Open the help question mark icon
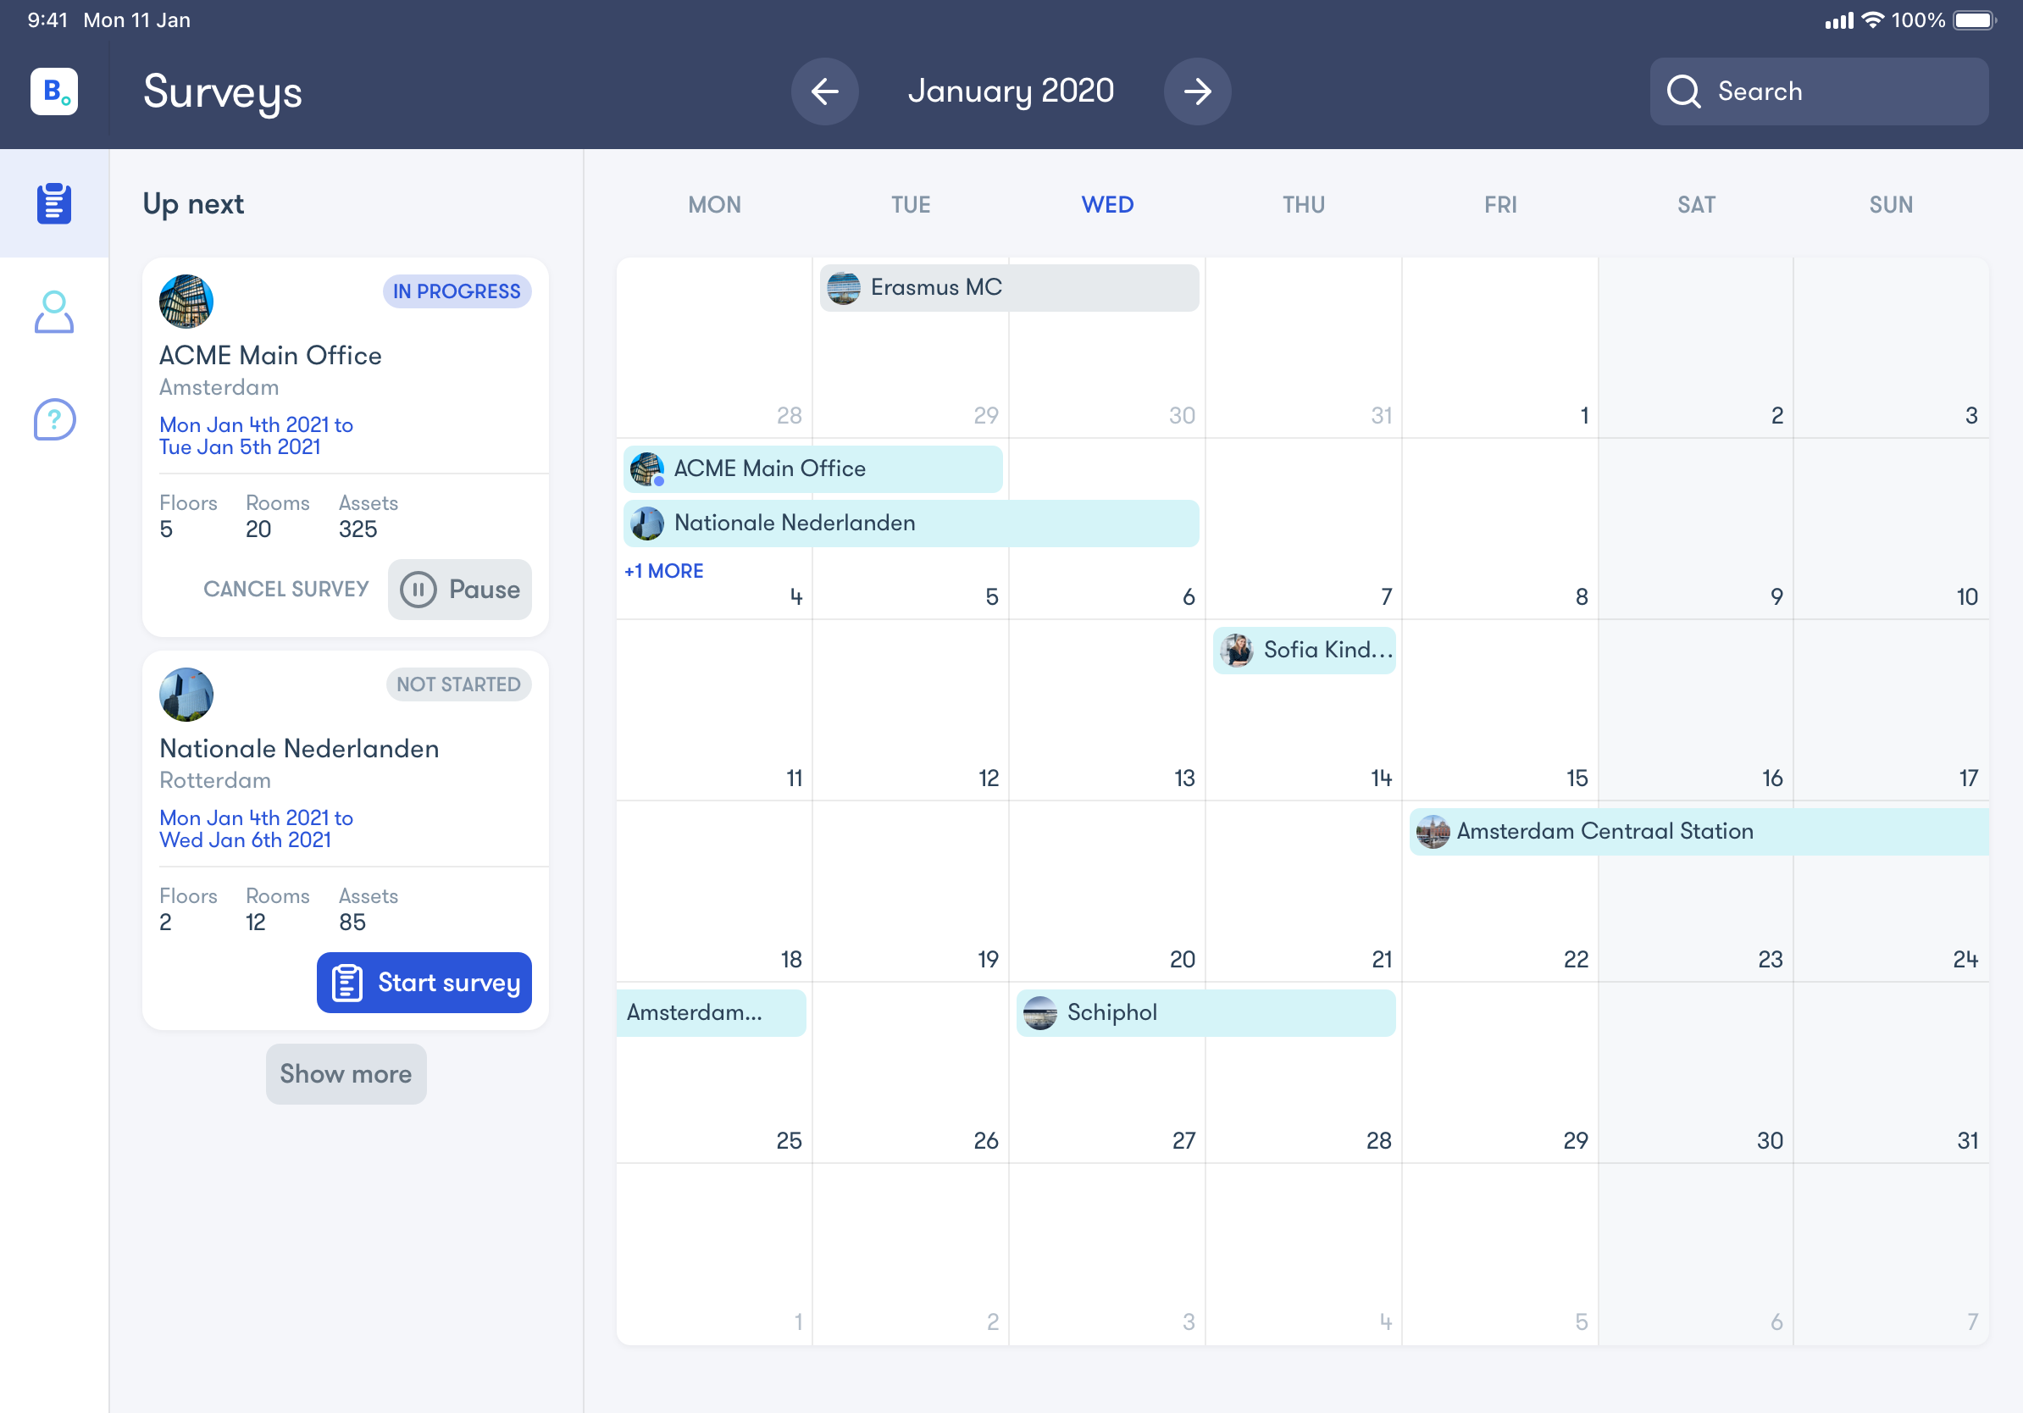Screen dimensions: 2023x1413 tap(53, 419)
